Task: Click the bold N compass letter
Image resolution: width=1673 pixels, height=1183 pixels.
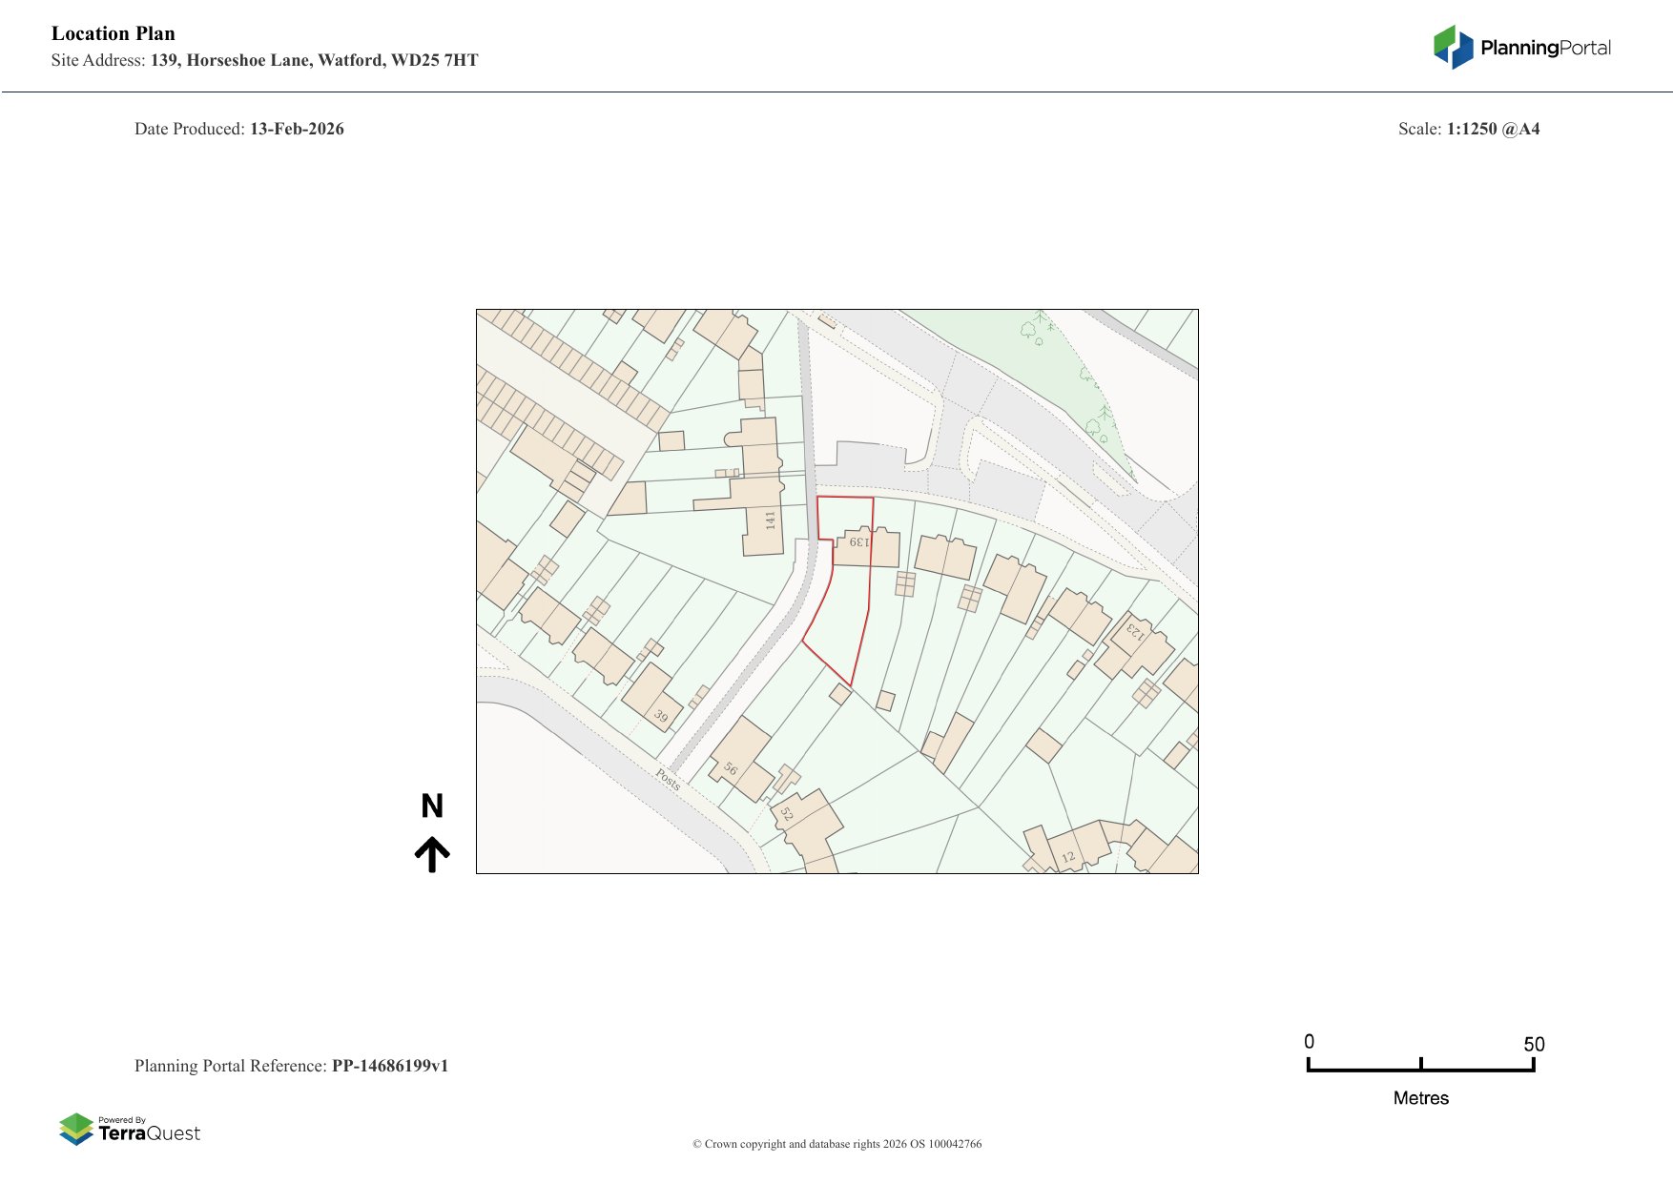Action: pos(432,806)
